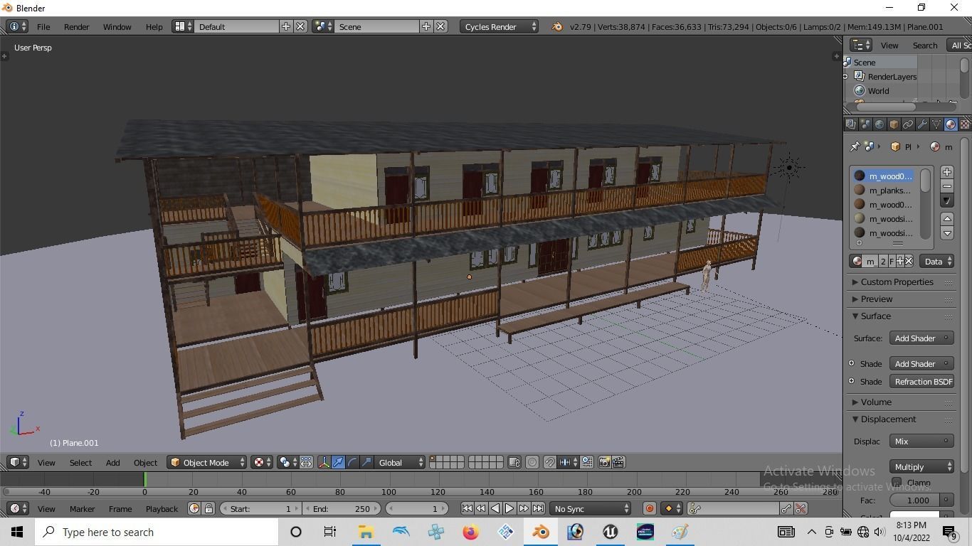Click the pin icon in properties breadcrumb
The height and width of the screenshot is (546, 972).
click(x=855, y=146)
